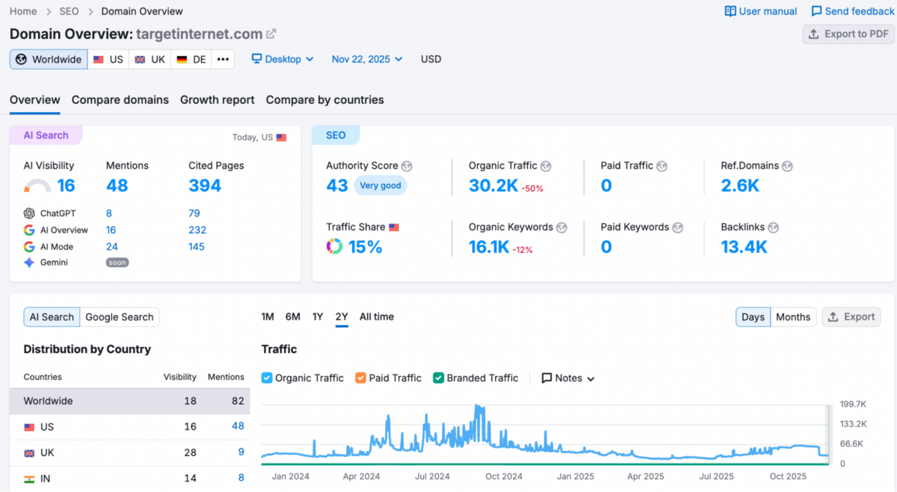
Task: Open the more countries ellipsis button
Action: 223,59
